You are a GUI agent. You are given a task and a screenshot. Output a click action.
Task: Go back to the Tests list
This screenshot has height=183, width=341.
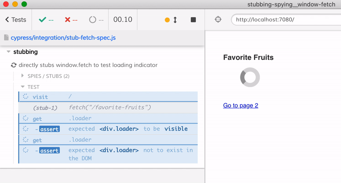point(16,20)
